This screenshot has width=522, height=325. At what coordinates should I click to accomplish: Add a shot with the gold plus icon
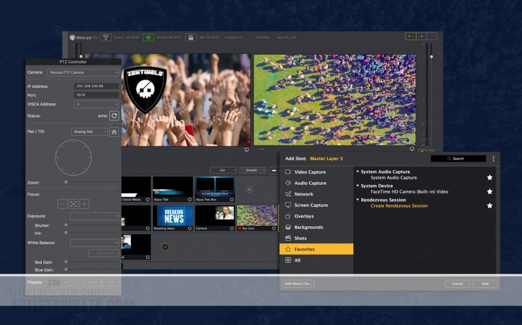tap(165, 247)
